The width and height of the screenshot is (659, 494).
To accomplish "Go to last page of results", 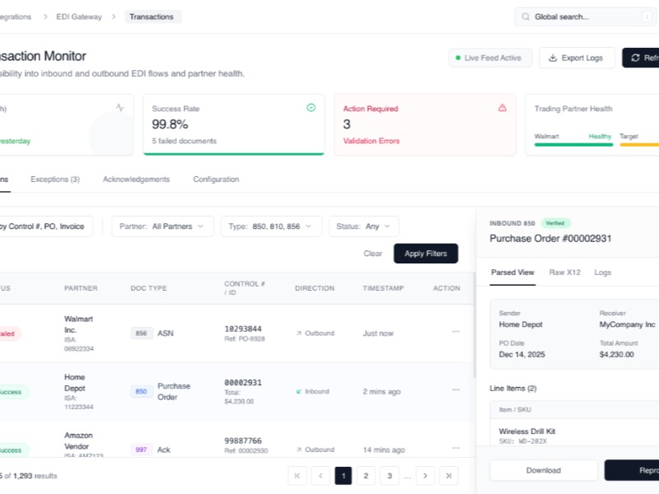I will point(449,475).
